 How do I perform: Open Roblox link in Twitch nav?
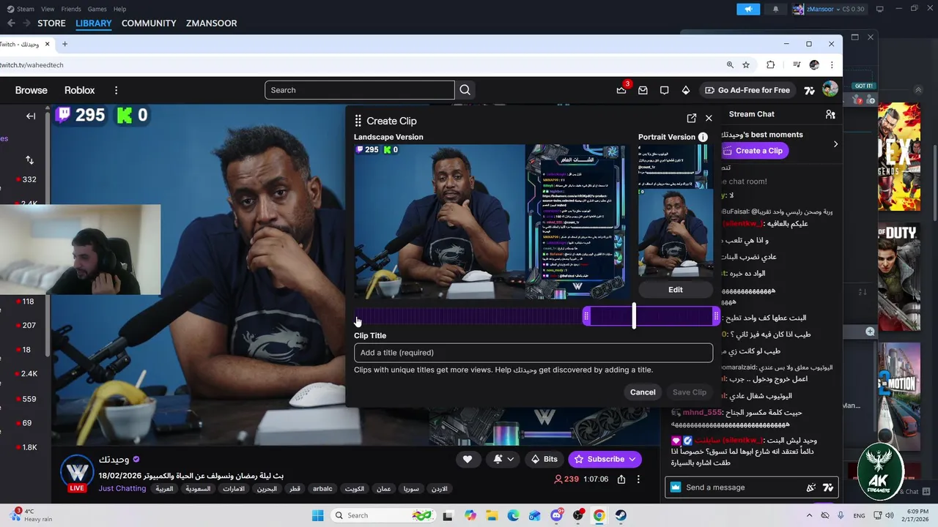pos(79,90)
